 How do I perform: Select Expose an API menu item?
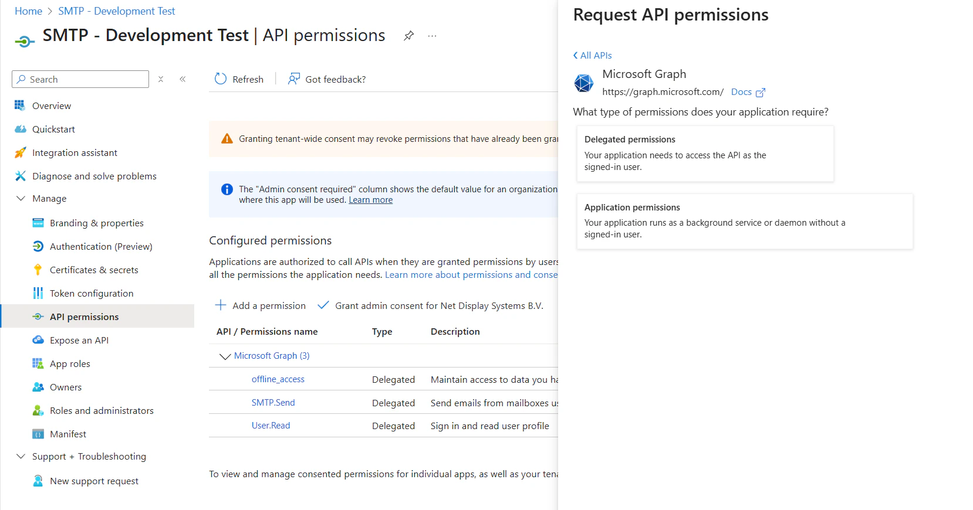click(x=79, y=340)
